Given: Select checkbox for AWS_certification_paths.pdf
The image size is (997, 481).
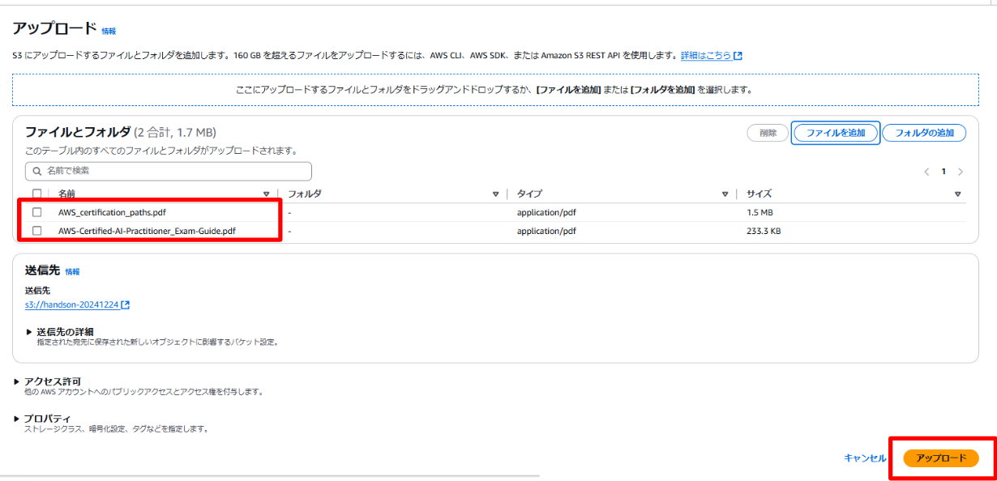Looking at the screenshot, I should tap(36, 212).
